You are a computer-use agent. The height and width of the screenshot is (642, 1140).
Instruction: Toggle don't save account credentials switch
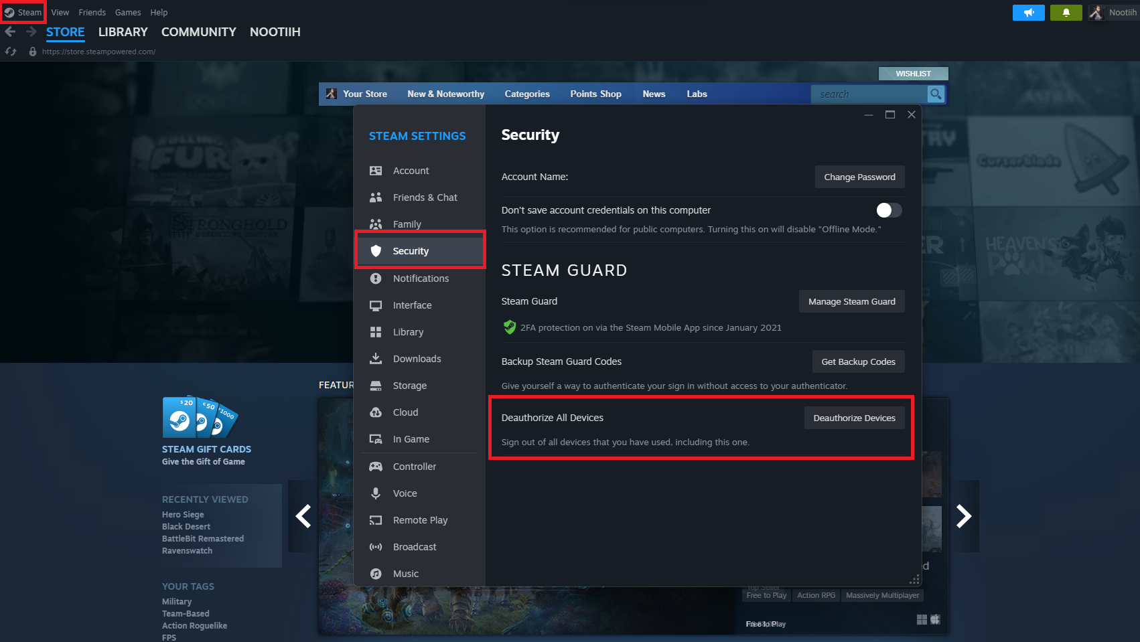pyautogui.click(x=889, y=210)
